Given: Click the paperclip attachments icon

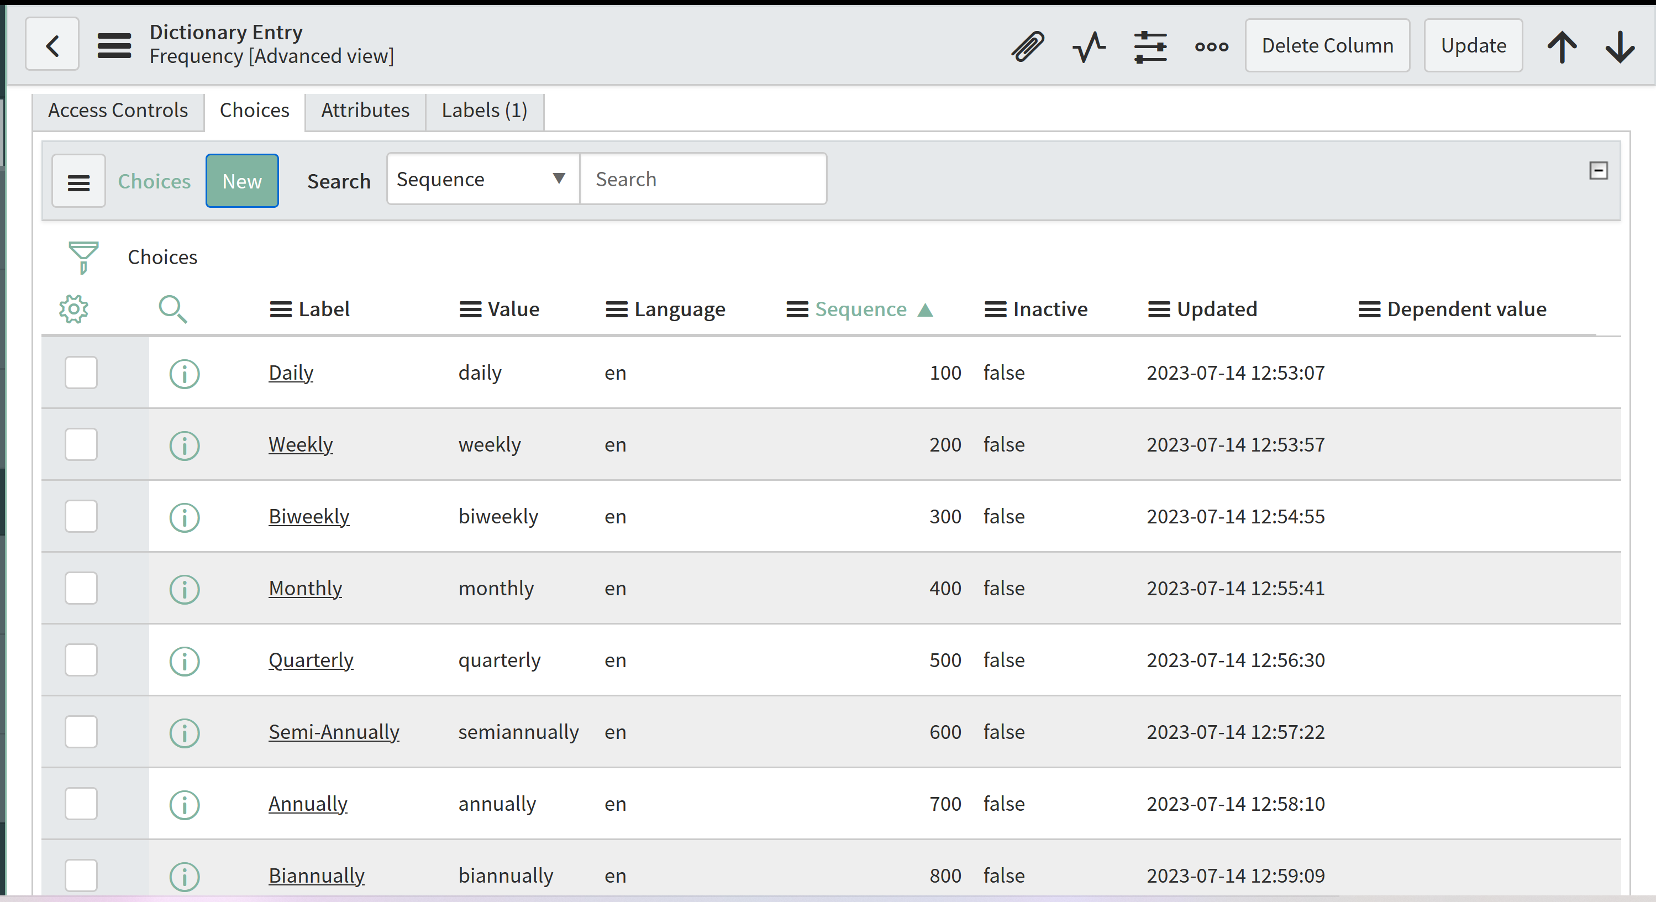Looking at the screenshot, I should (x=1027, y=46).
